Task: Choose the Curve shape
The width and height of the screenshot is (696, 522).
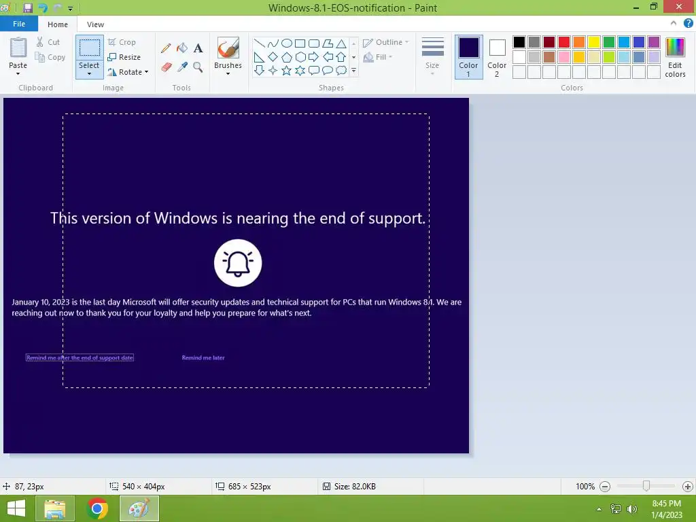Action: (273, 43)
